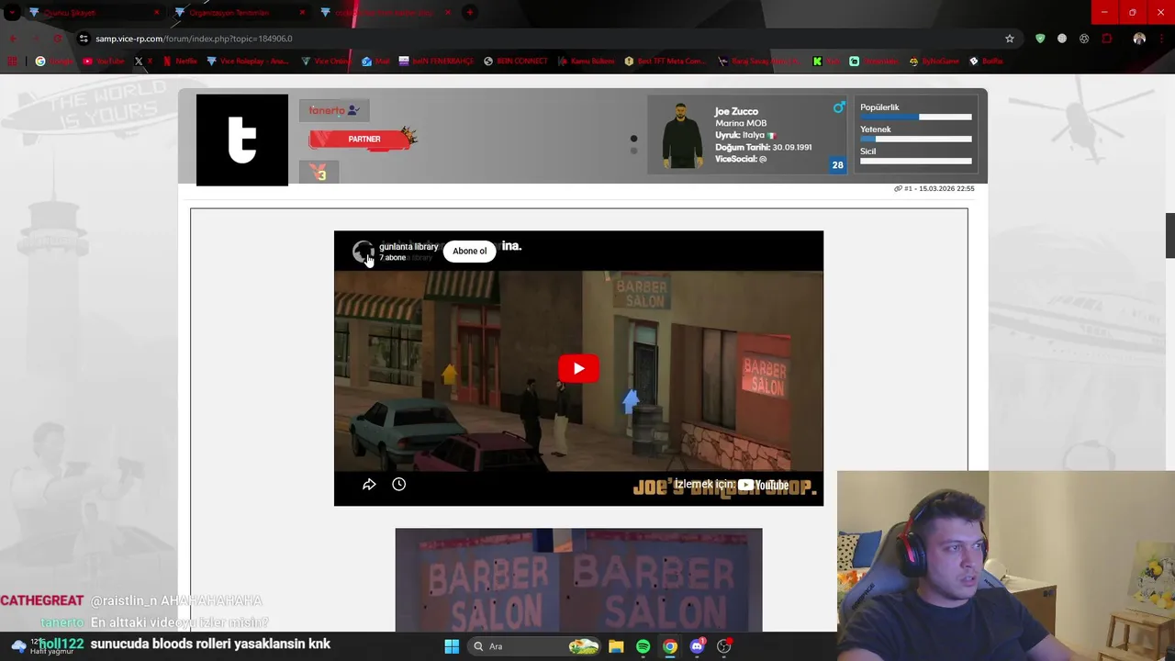This screenshot has width=1175, height=661.
Task: Open File Explorer from the taskbar
Action: point(616,646)
